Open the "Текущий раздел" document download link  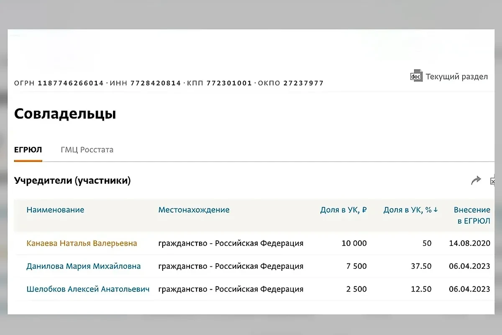click(456, 77)
